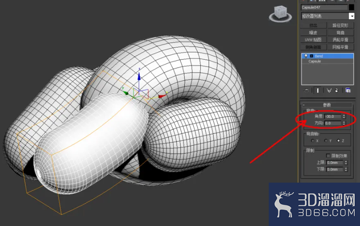Click the 角度 value field showing -30.0
This screenshot has width=360, height=226.
(x=333, y=116)
